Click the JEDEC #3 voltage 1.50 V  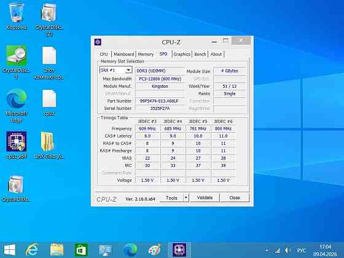[147, 181]
